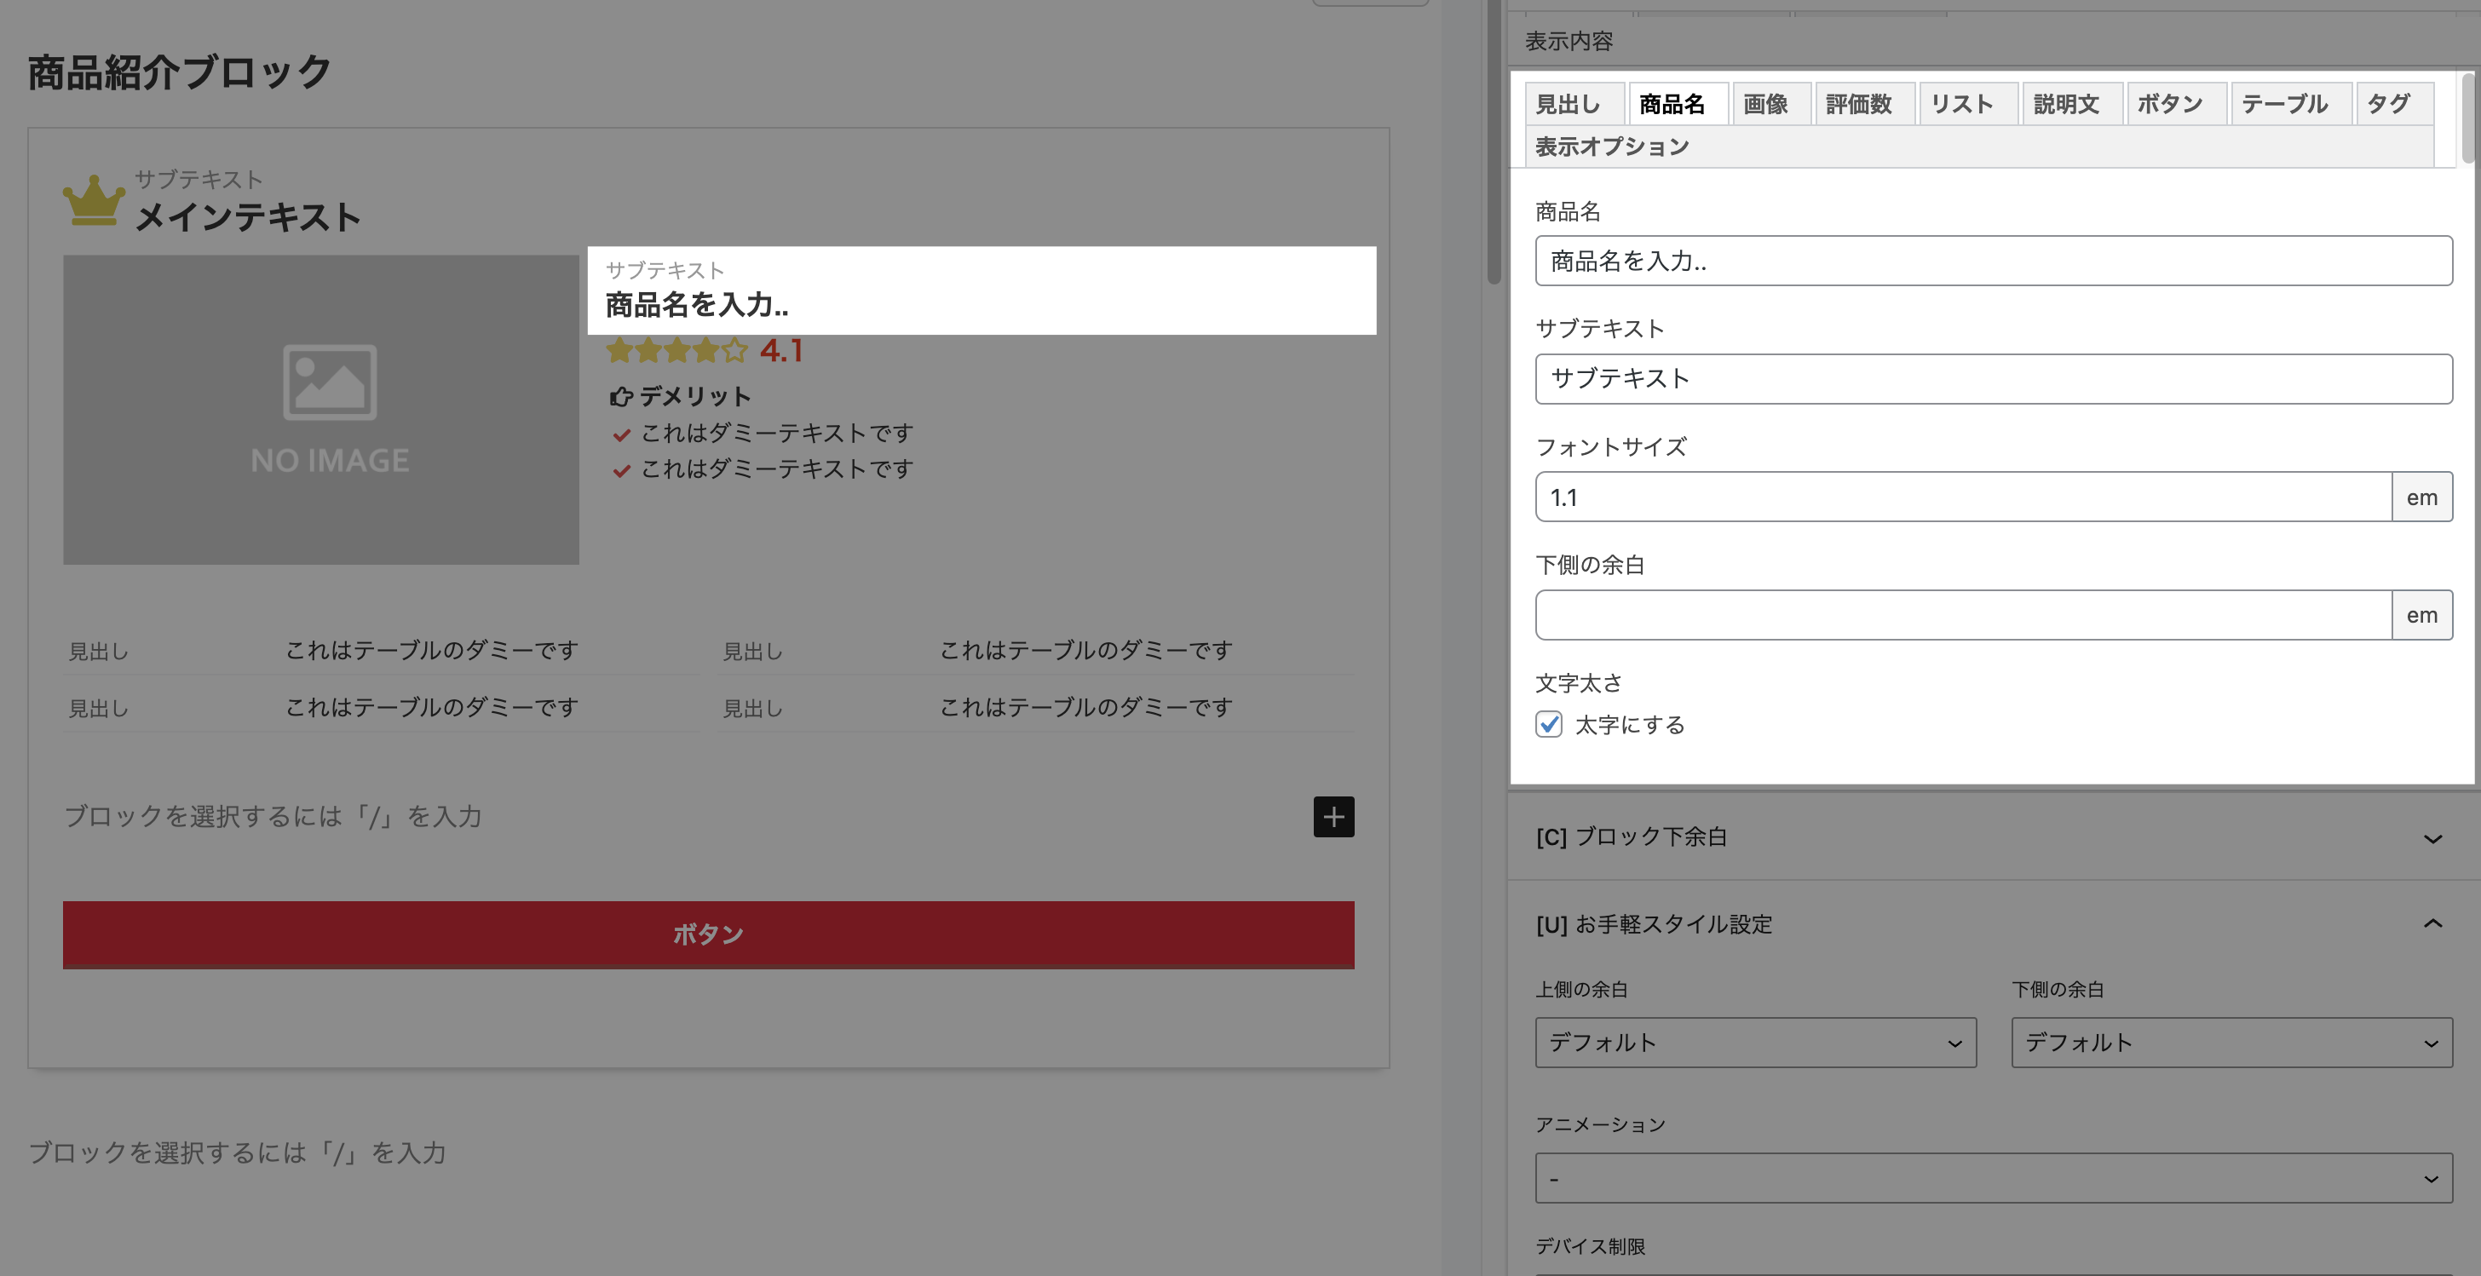
Task: Click the editor canvas scrollbar
Action: [x=1494, y=142]
